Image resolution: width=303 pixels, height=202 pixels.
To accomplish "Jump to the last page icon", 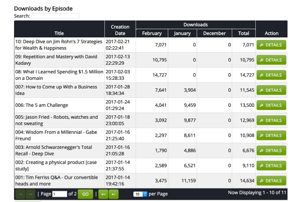I will pyautogui.click(x=113, y=194).
